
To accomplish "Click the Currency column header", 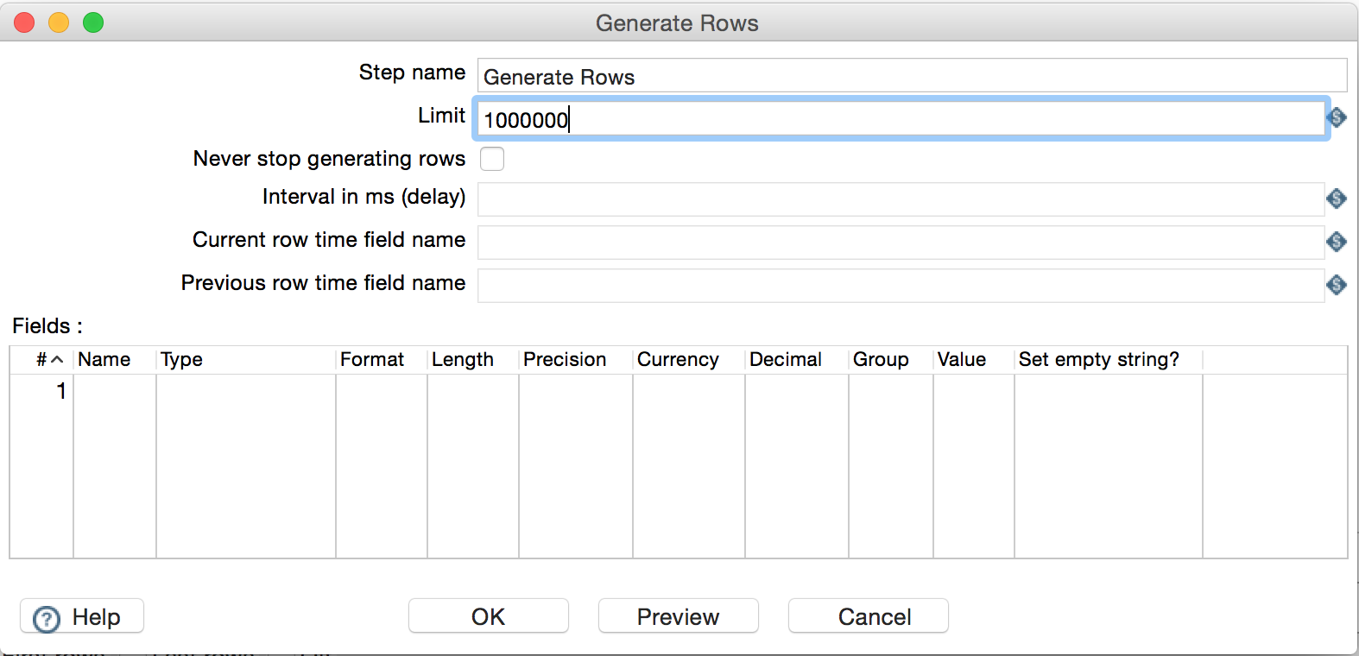I will click(689, 360).
